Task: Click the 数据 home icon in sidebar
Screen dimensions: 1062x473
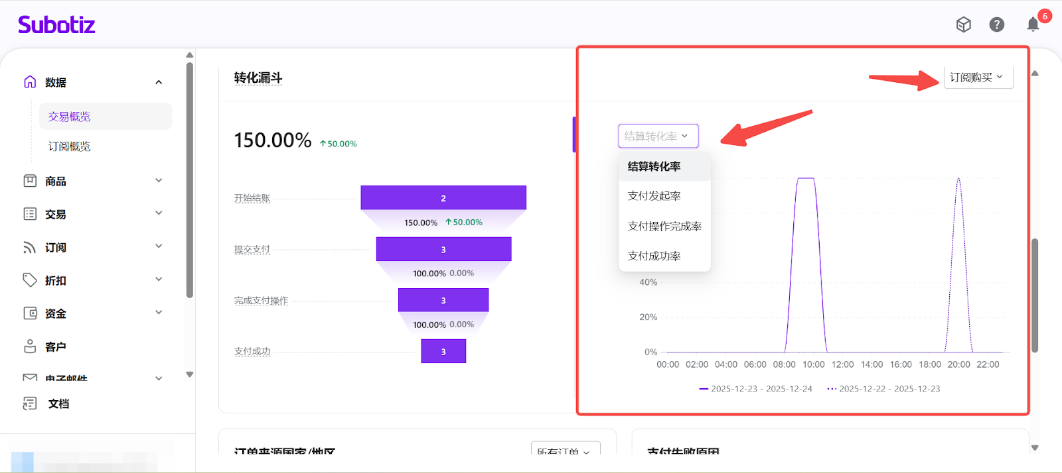Action: pos(30,82)
